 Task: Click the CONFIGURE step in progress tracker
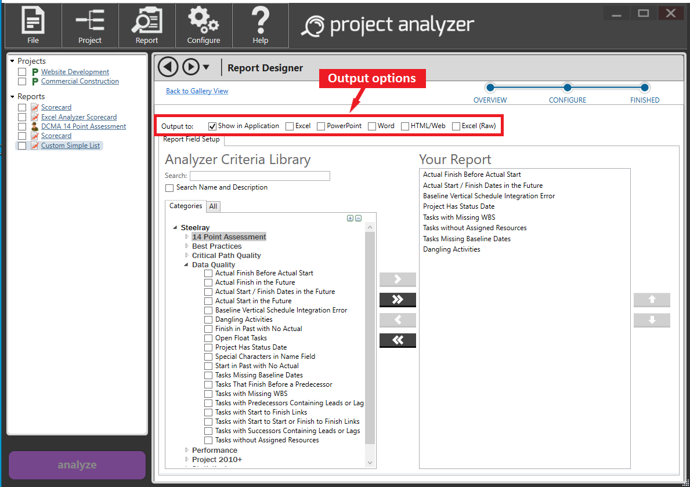[568, 89]
